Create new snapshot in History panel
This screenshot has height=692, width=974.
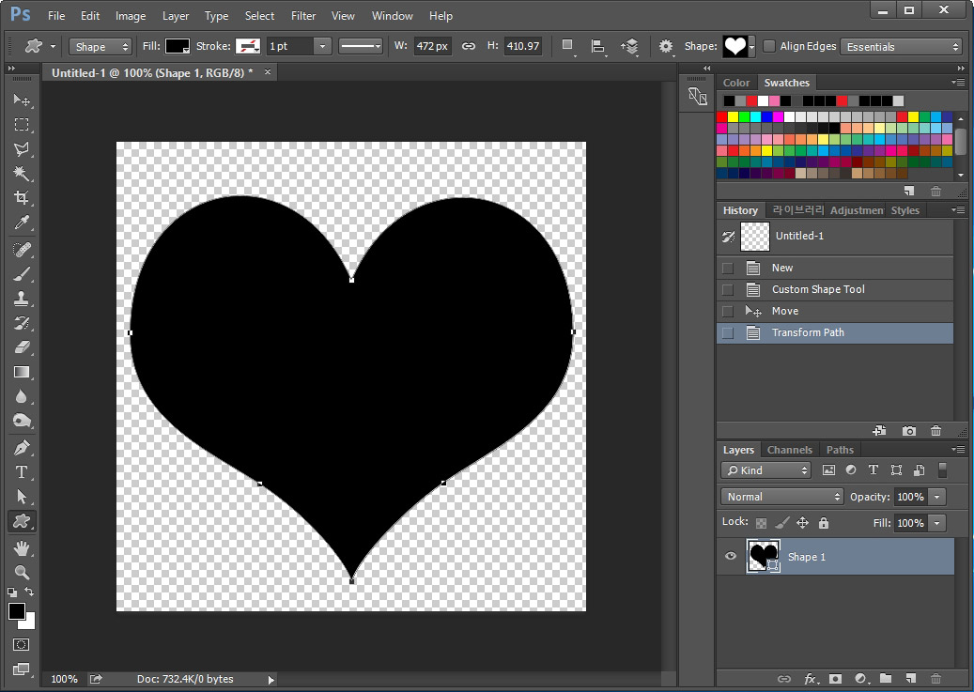point(909,430)
